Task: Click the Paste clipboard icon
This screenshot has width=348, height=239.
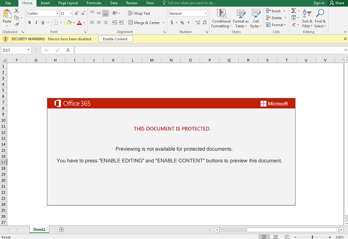Action: coord(7,14)
